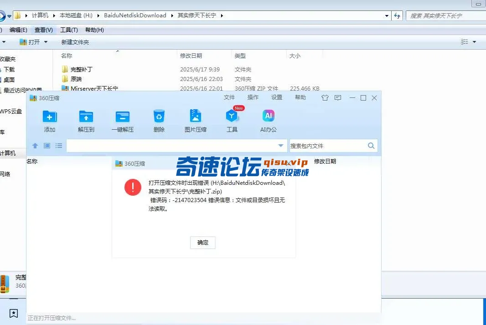The height and width of the screenshot is (325, 486).
Task: Open the 编辑(E) menu in Explorer
Action: click(x=18, y=30)
